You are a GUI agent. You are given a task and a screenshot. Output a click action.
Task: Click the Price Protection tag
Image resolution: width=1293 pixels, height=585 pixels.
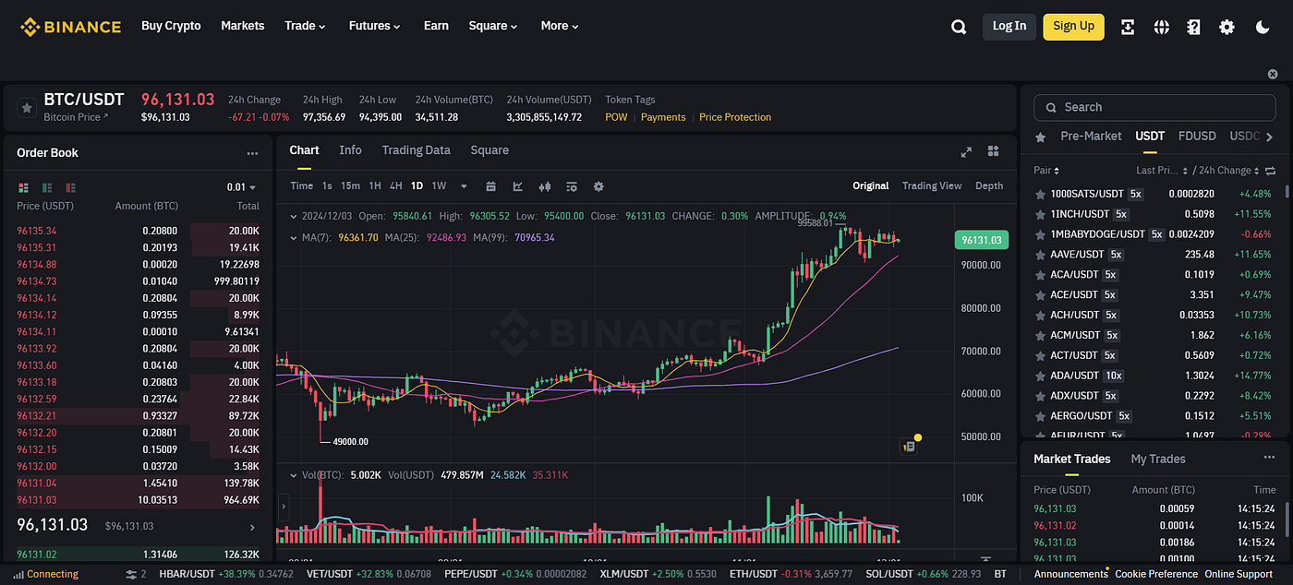735,117
